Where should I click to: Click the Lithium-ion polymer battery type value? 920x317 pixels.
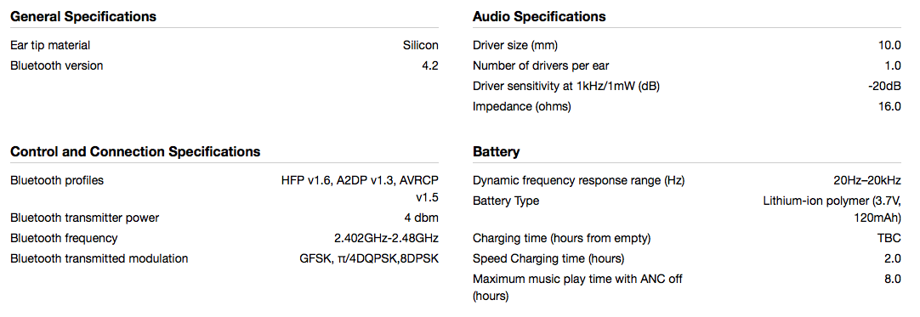pos(832,208)
